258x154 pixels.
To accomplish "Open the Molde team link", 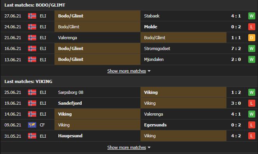I will (x=151, y=27).
